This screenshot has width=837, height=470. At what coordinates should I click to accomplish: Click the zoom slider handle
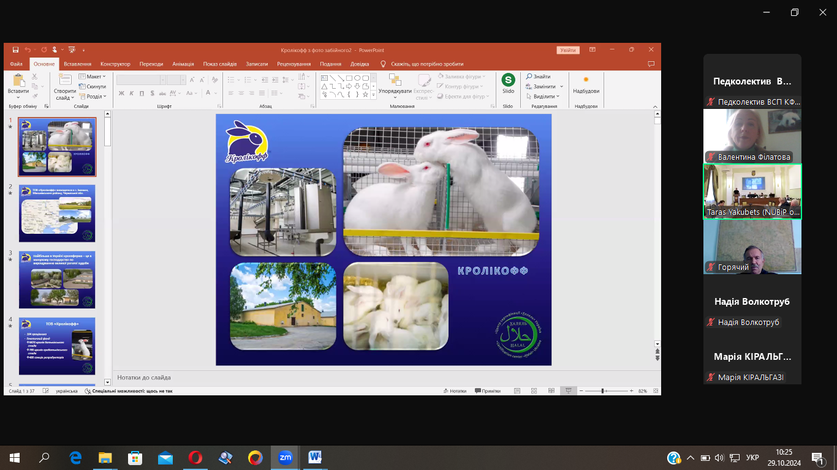tap(603, 390)
